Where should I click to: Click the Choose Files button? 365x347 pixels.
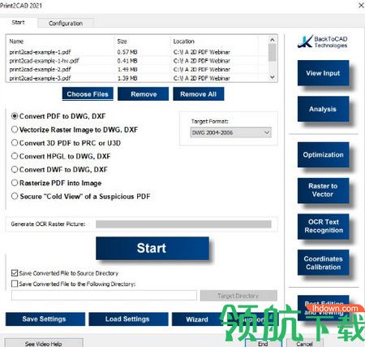pyautogui.click(x=88, y=94)
